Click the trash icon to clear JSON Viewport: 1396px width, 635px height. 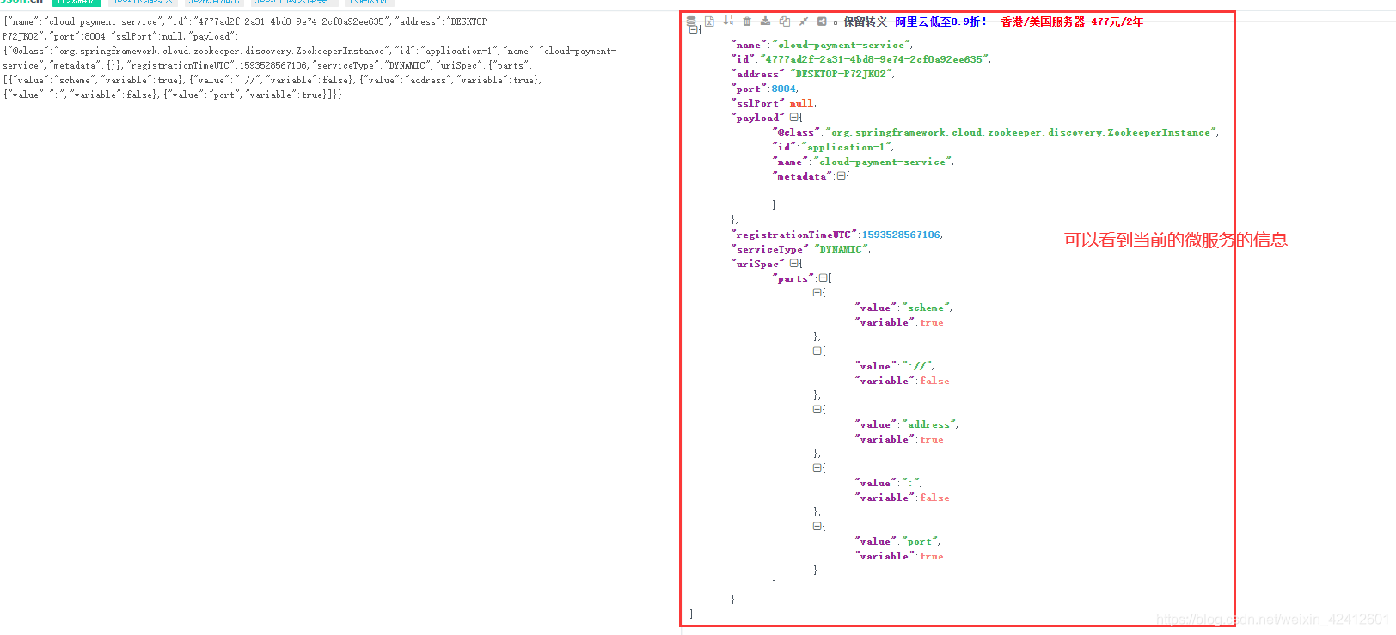tap(747, 21)
